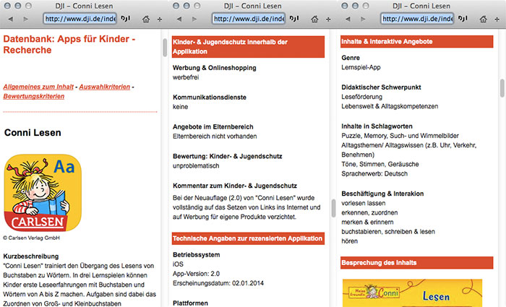Screen dimensions: 506x307
Task: Minimize the middle browser window
Action: tap(186, 6)
